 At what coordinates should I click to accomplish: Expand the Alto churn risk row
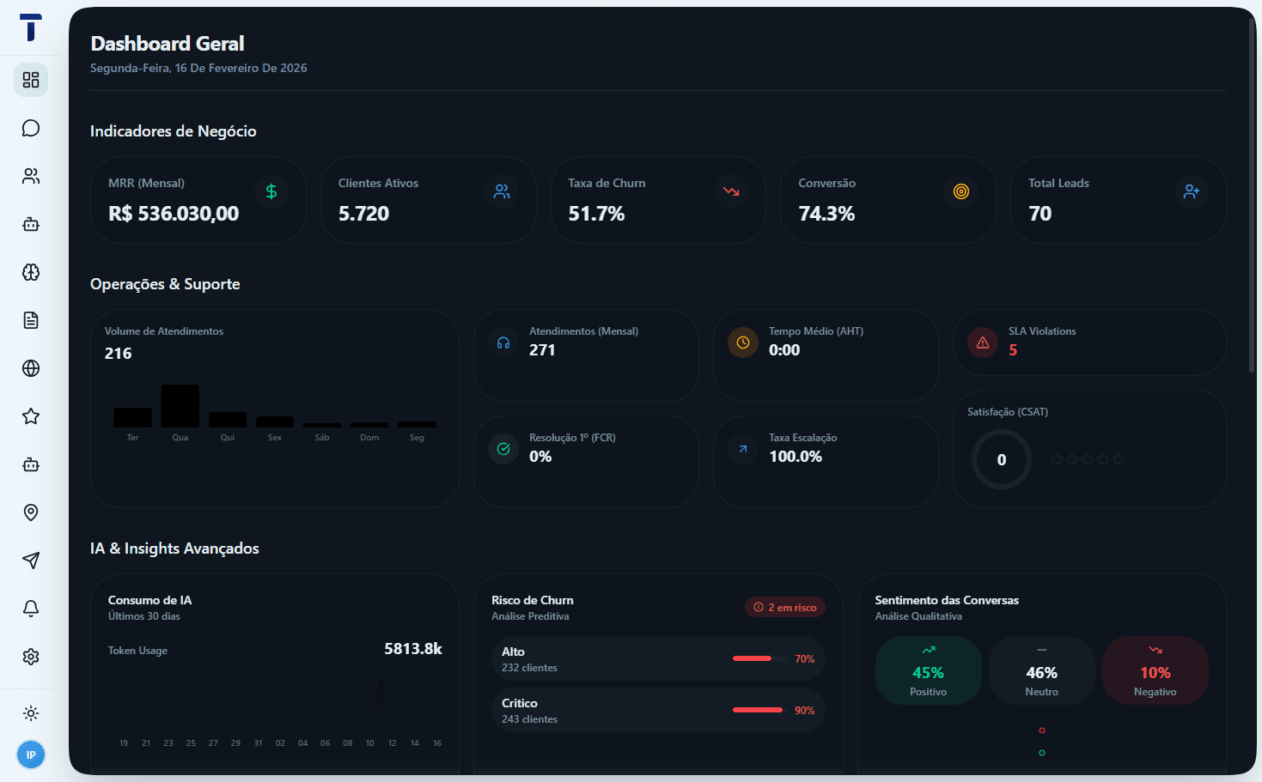coord(657,658)
